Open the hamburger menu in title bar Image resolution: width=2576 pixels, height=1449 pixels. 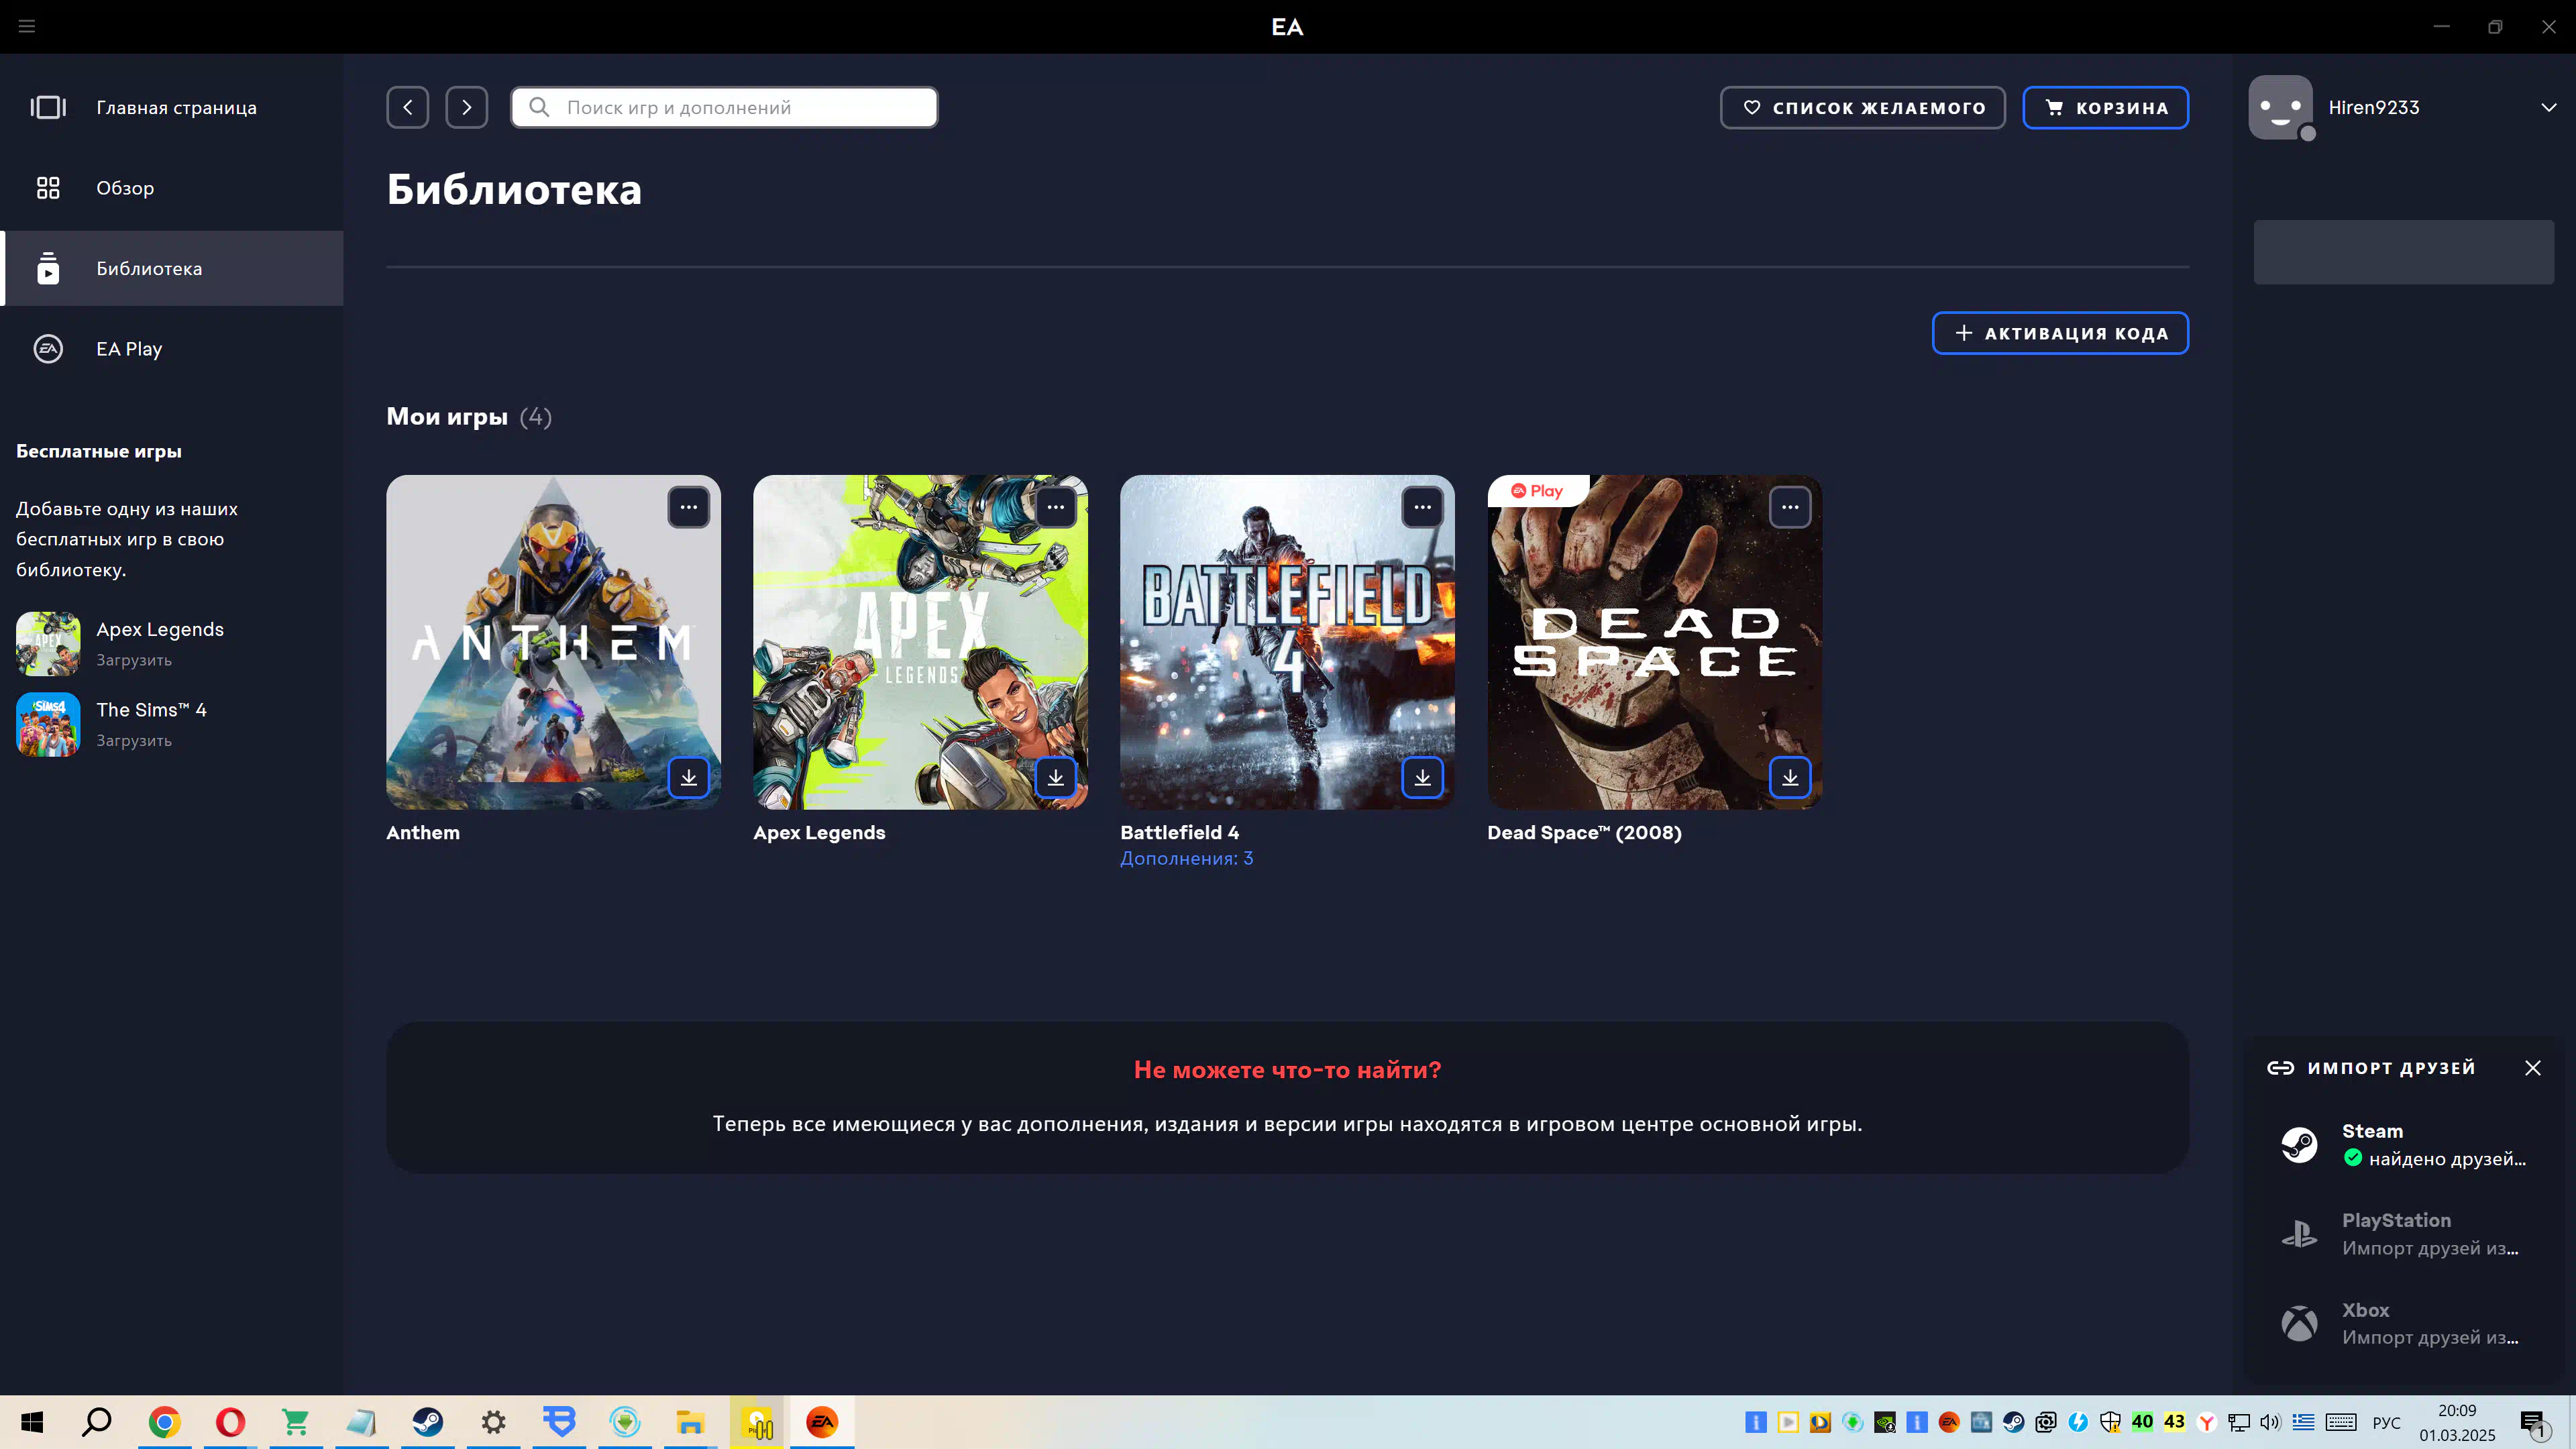pos(27,26)
